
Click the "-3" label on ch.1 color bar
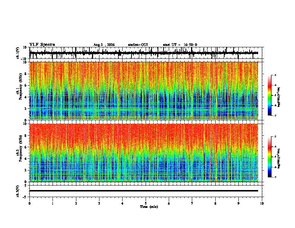point(275,75)
